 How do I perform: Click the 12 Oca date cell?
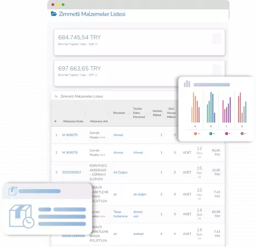point(200,152)
